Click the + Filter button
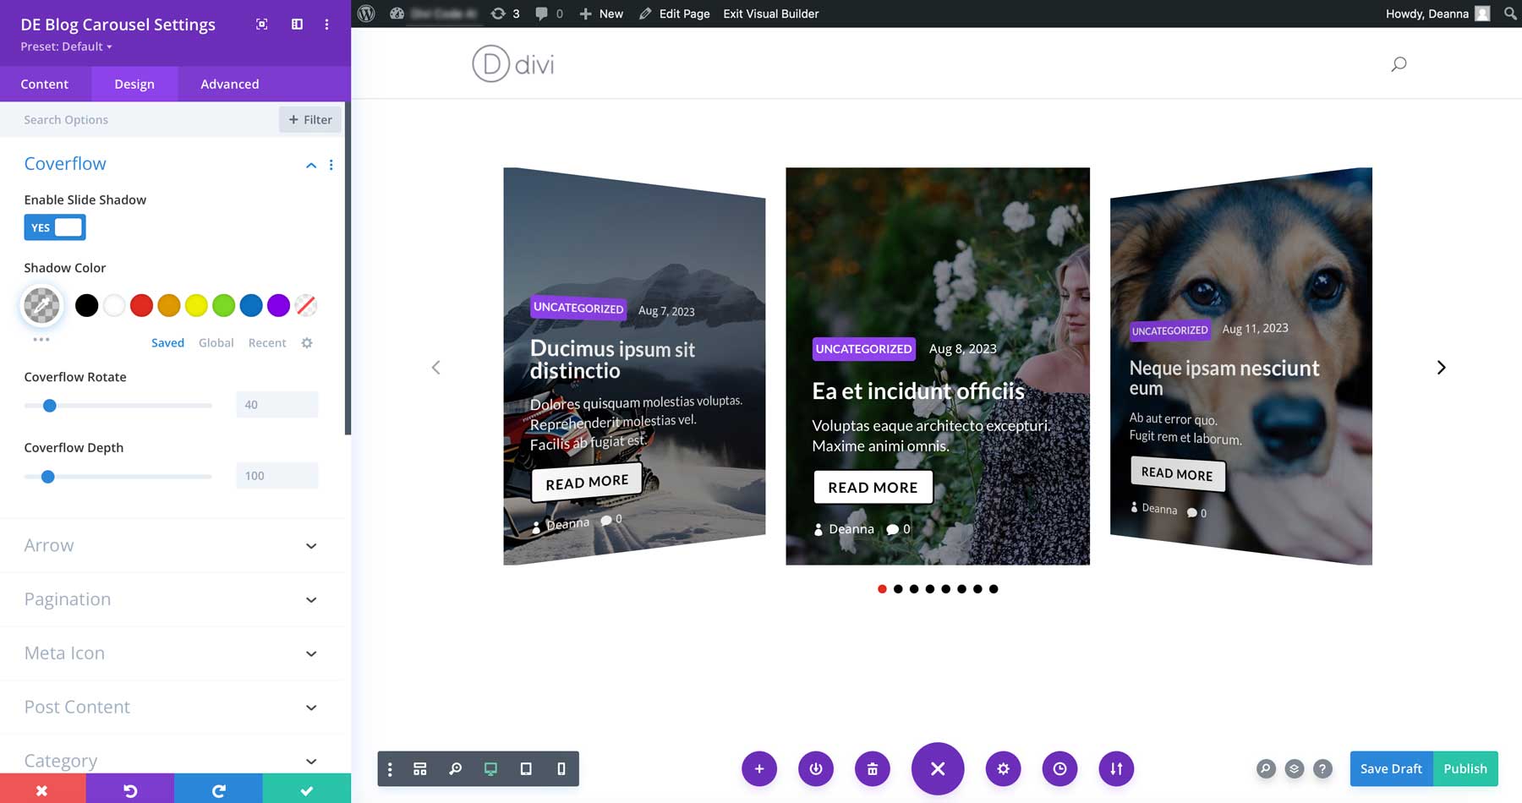The image size is (1522, 803). pyautogui.click(x=310, y=119)
